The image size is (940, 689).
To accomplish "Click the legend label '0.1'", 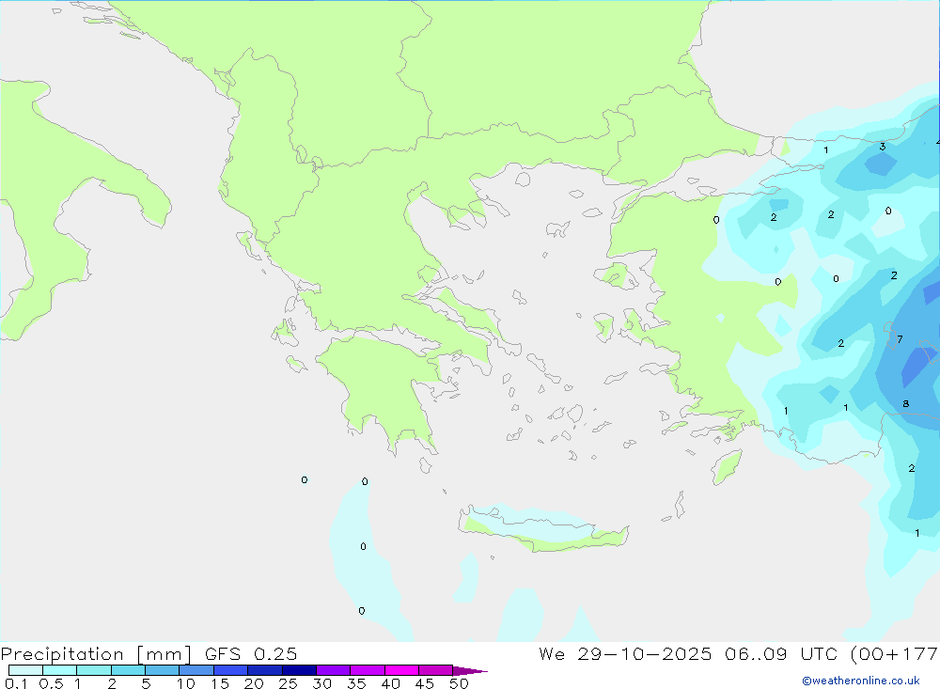I will [16, 683].
